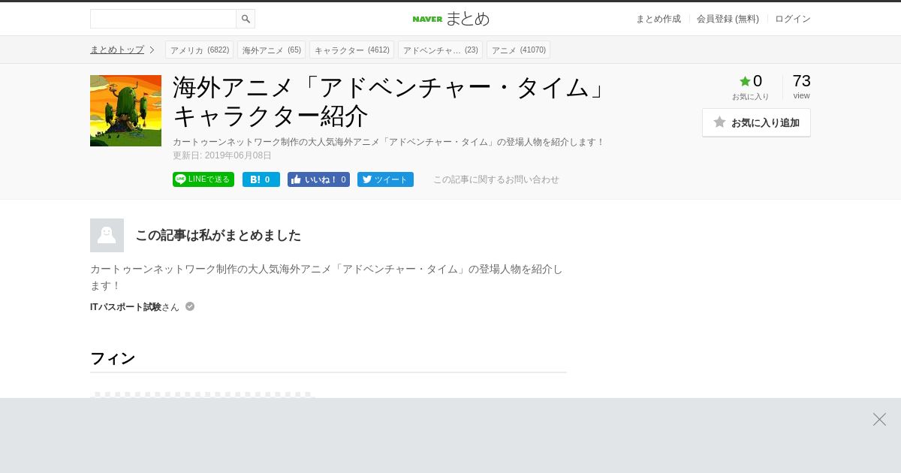This screenshot has height=473, width=901.
Task: Click the search magnifier icon
Action: (x=246, y=19)
